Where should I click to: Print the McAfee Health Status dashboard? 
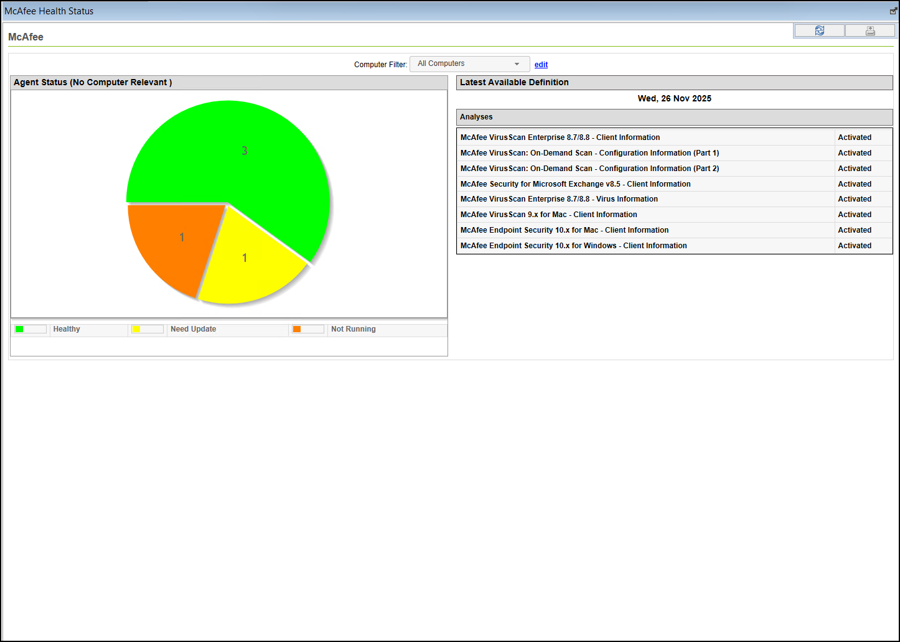(870, 30)
